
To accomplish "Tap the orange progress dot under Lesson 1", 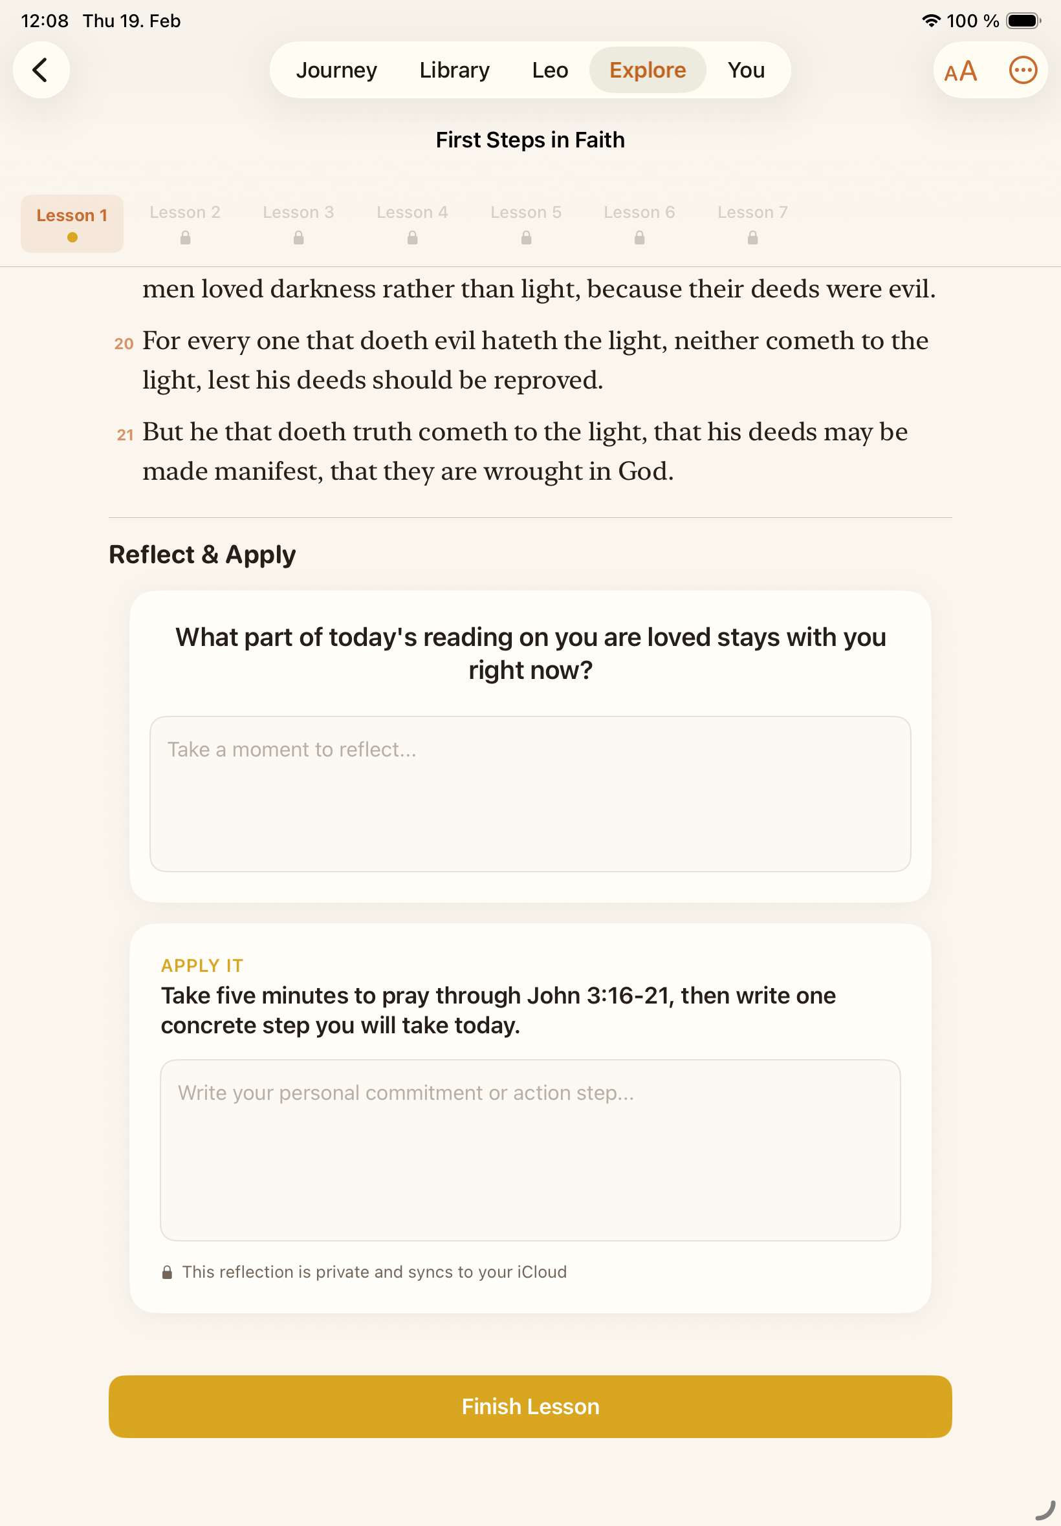I will click(72, 236).
